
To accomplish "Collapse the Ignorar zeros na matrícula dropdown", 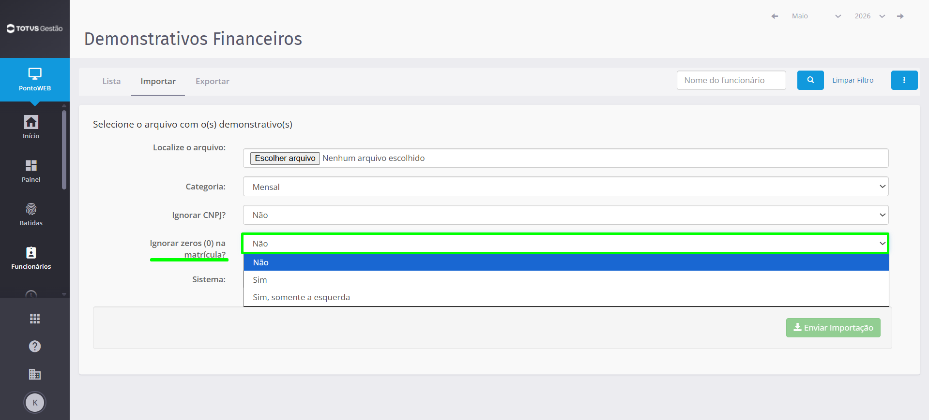I will point(565,244).
